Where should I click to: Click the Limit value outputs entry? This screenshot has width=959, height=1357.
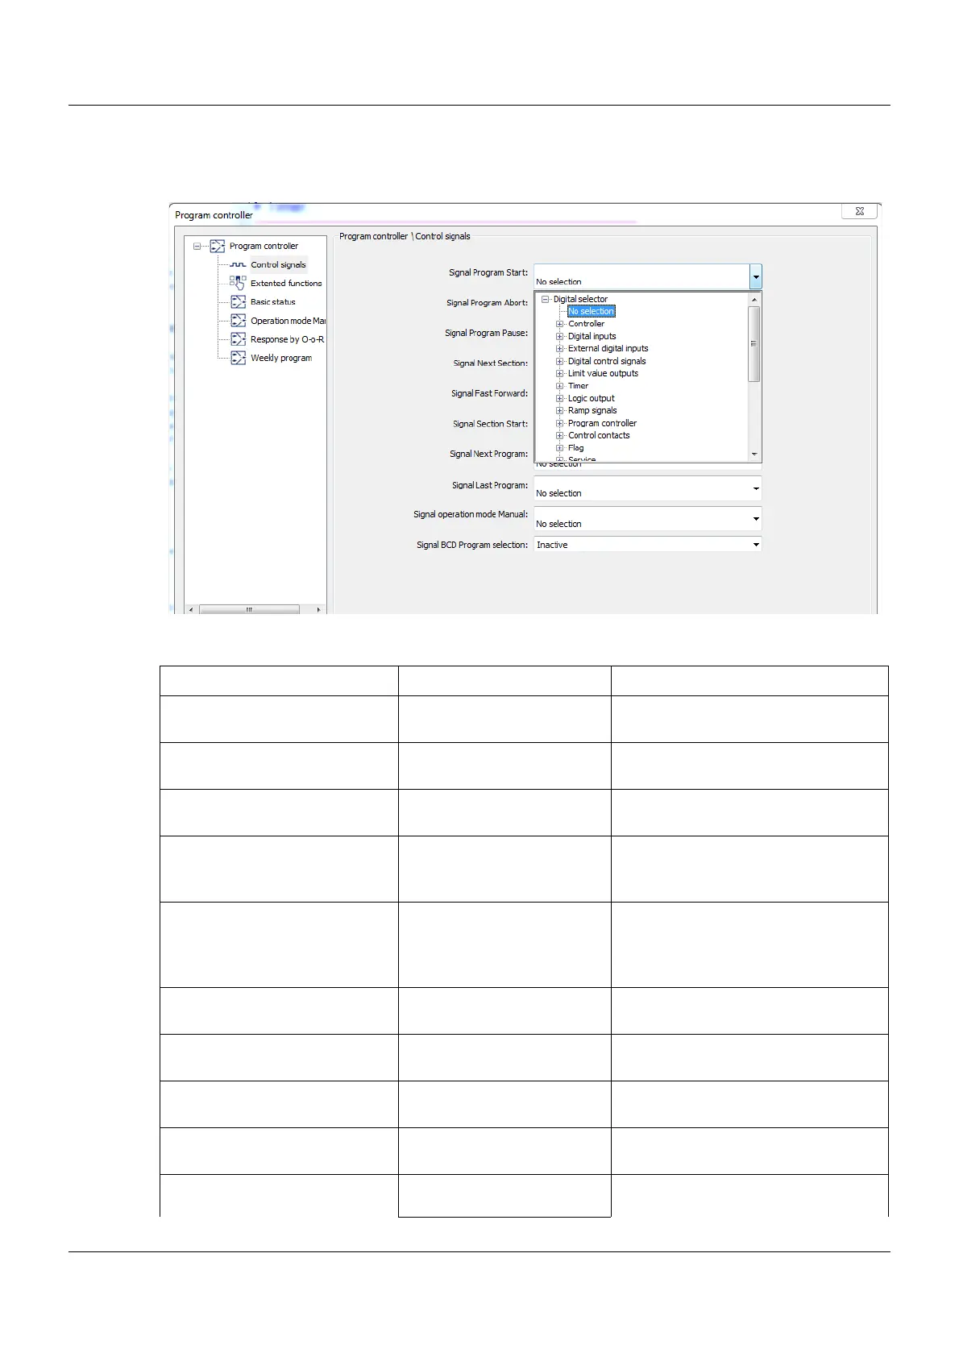pyautogui.click(x=603, y=373)
